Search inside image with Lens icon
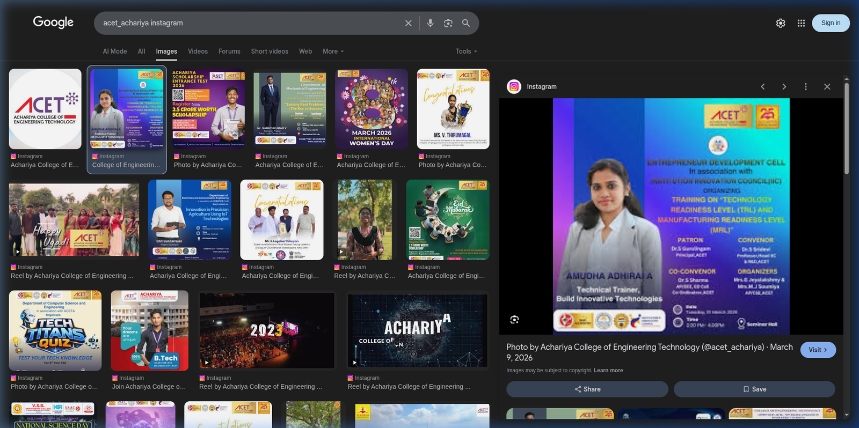The width and height of the screenshot is (859, 428). click(514, 320)
